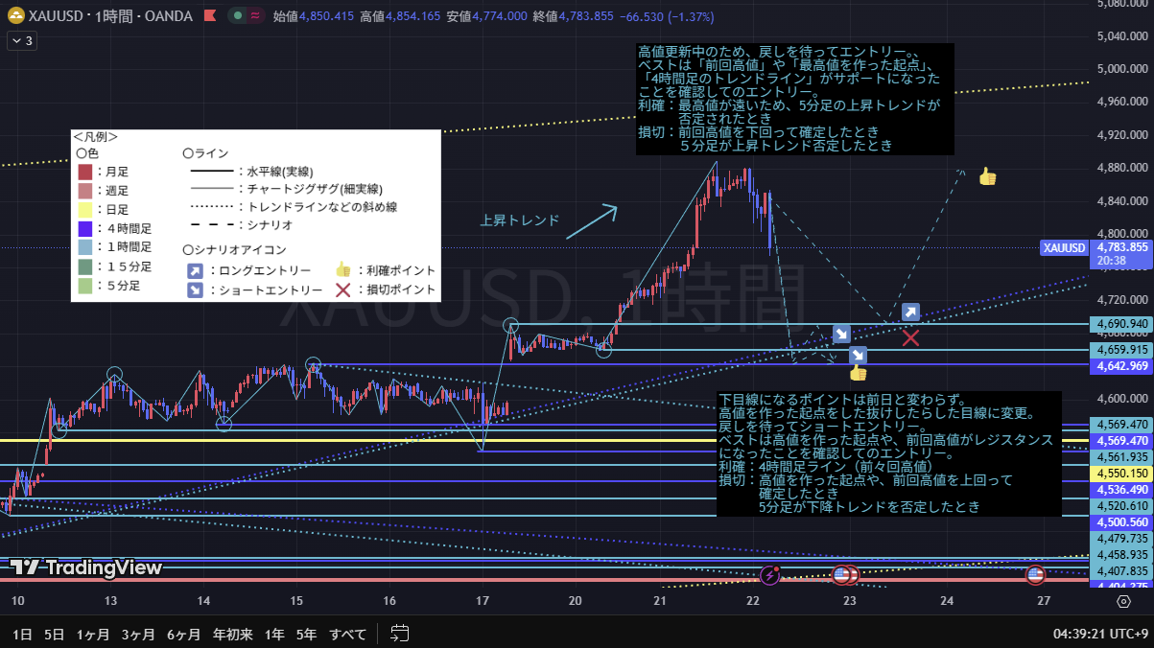Select the 5日 date range
This screenshot has height=648, width=1154.
(x=55, y=634)
